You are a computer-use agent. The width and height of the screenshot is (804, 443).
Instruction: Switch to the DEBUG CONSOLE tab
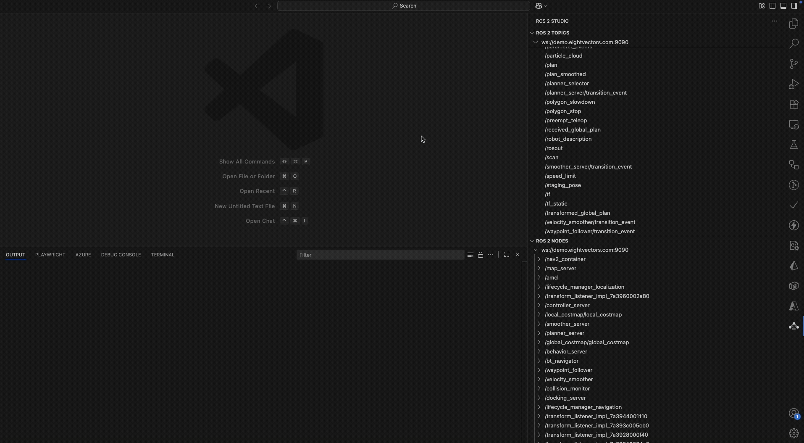pos(121,255)
